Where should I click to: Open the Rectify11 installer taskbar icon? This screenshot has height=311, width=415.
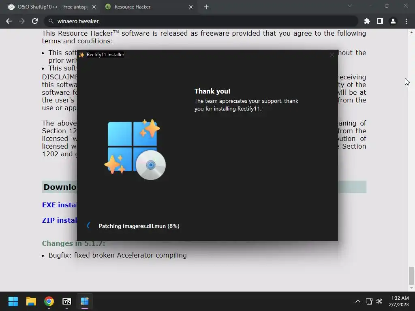(x=85, y=301)
